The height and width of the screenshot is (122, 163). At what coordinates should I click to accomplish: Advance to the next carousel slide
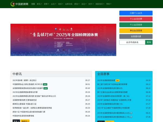pos(108,40)
